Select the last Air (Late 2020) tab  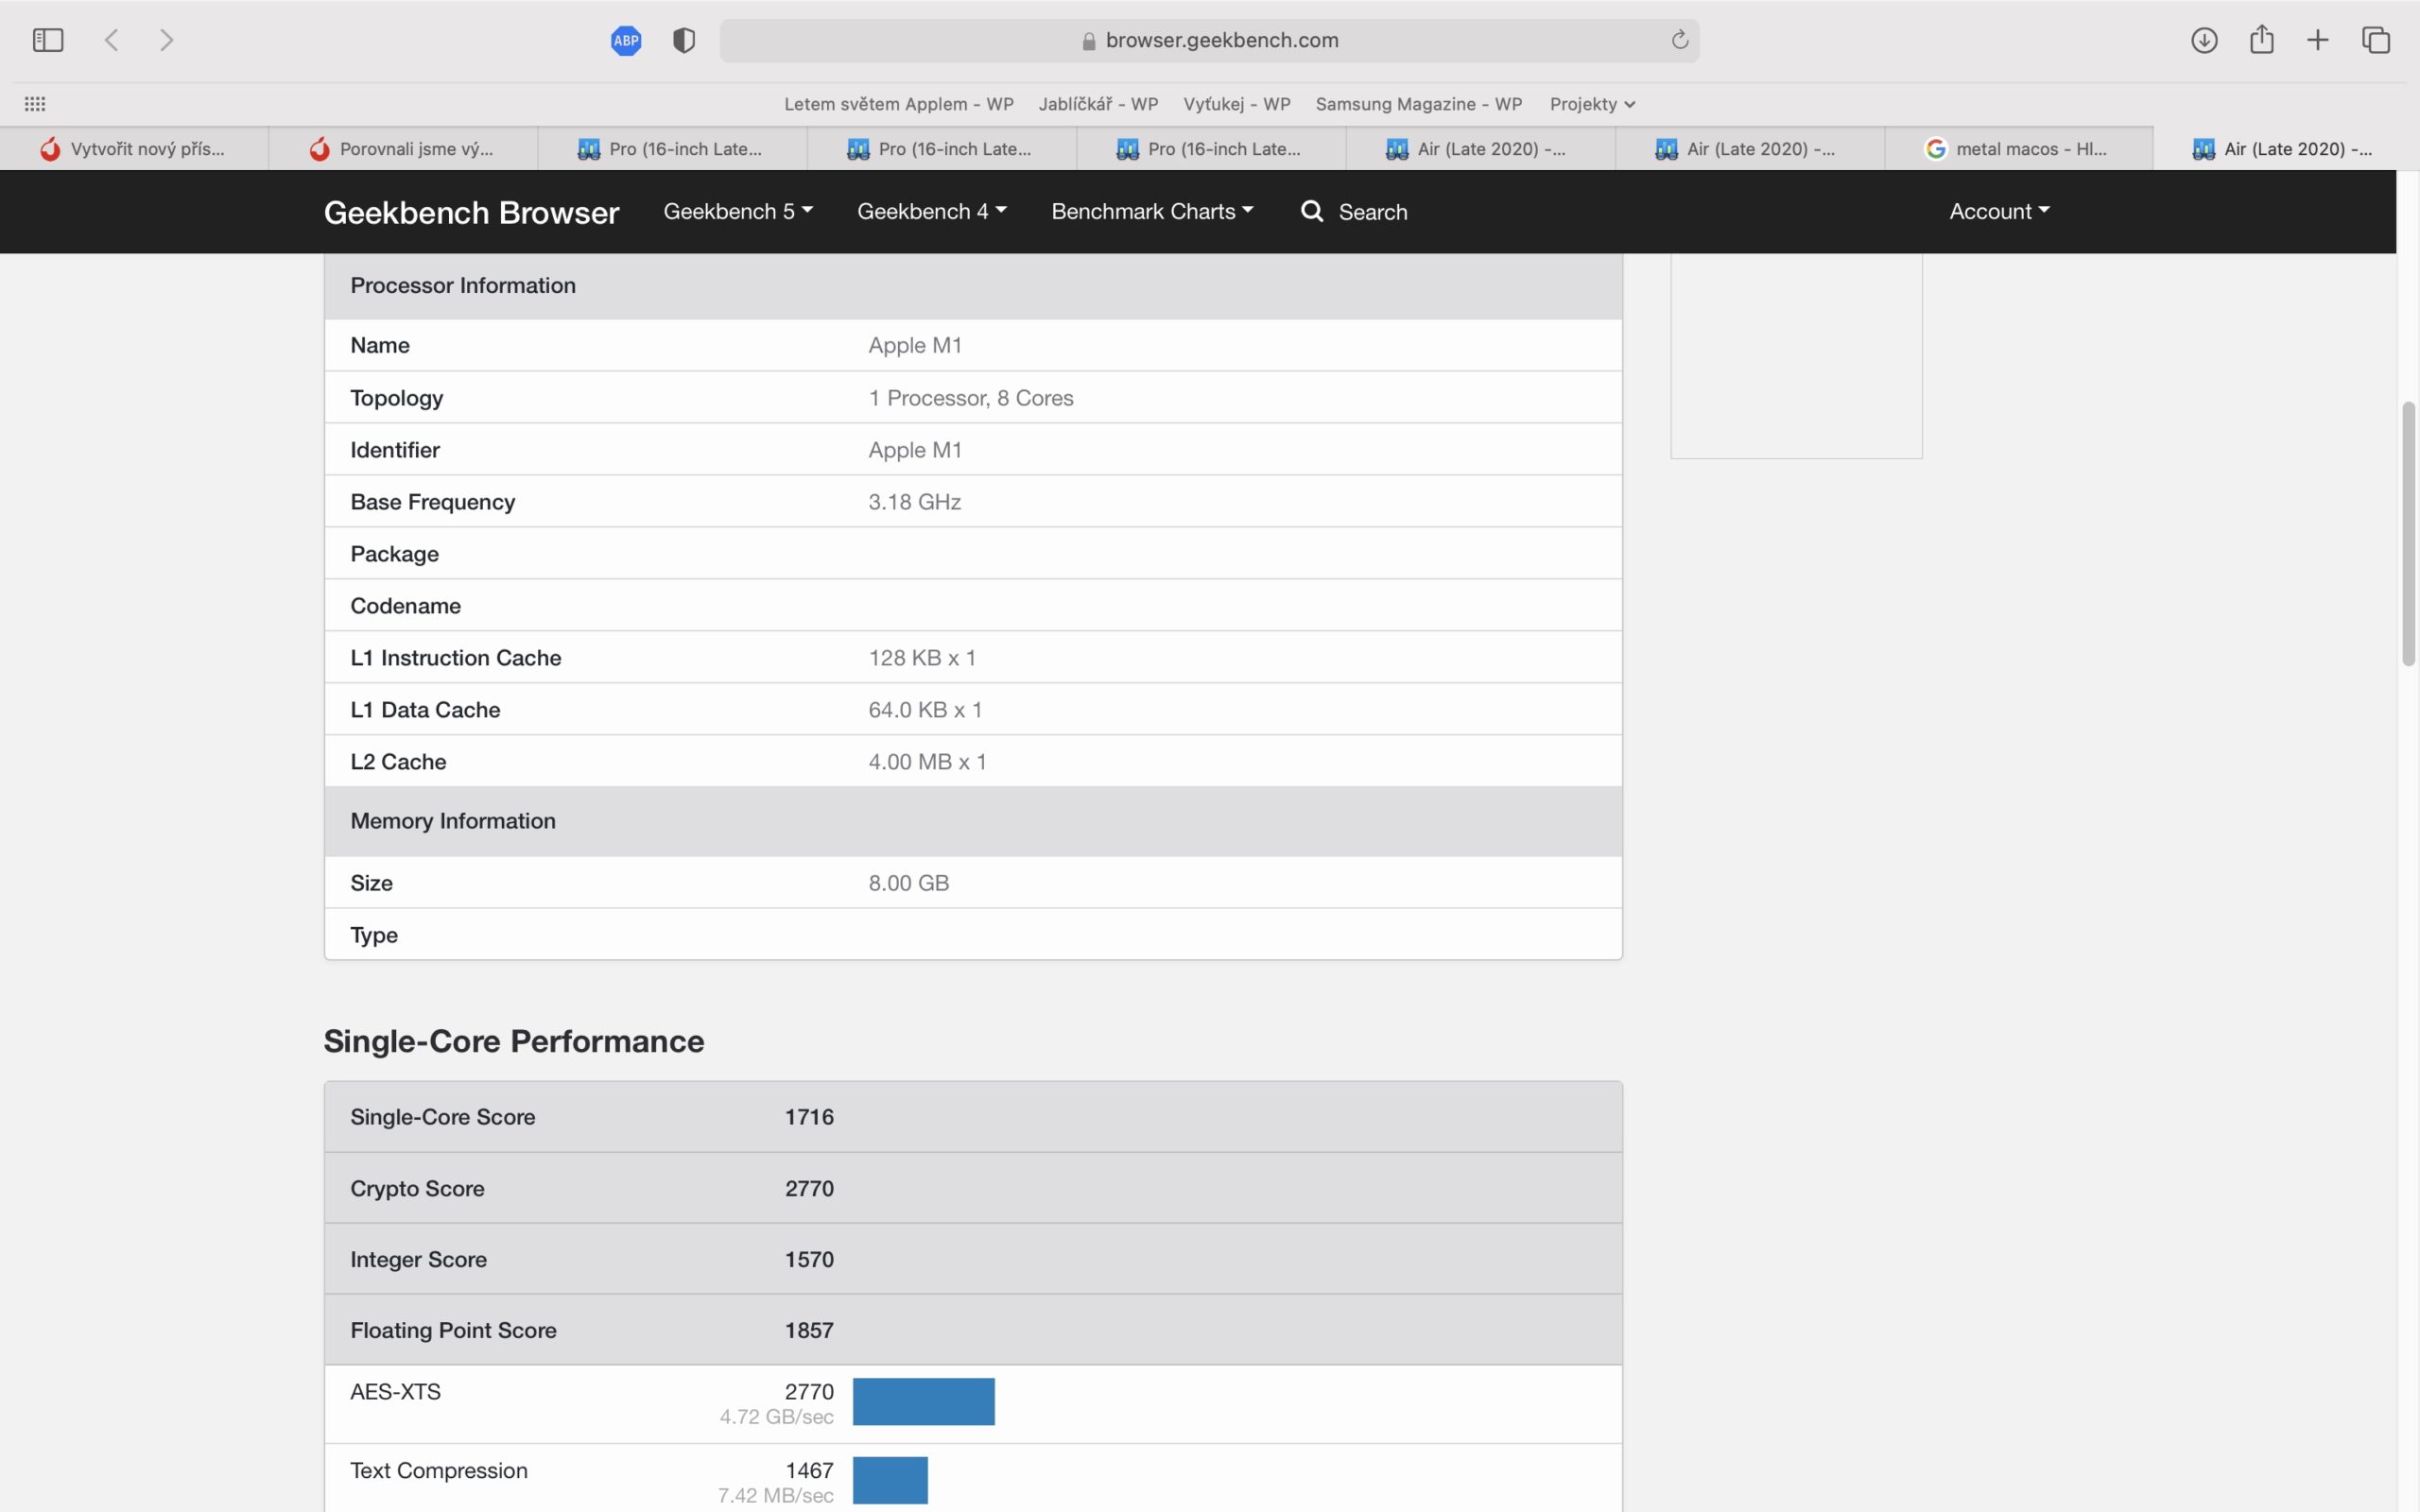click(x=2286, y=149)
